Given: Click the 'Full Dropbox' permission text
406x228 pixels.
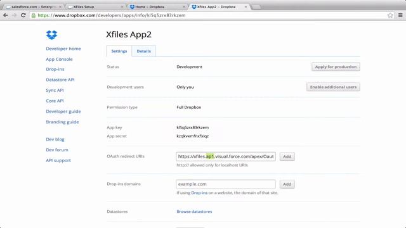Looking at the screenshot, I should 189,107.
